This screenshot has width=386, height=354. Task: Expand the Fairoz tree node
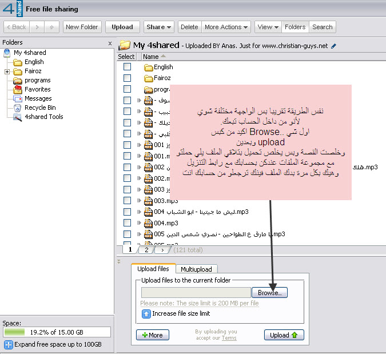[7, 71]
